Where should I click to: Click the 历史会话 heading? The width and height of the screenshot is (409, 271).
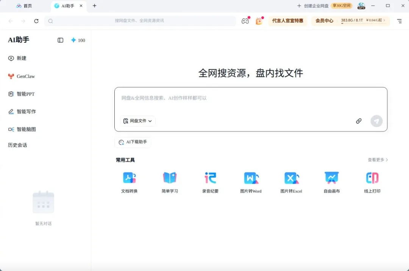(x=17, y=145)
